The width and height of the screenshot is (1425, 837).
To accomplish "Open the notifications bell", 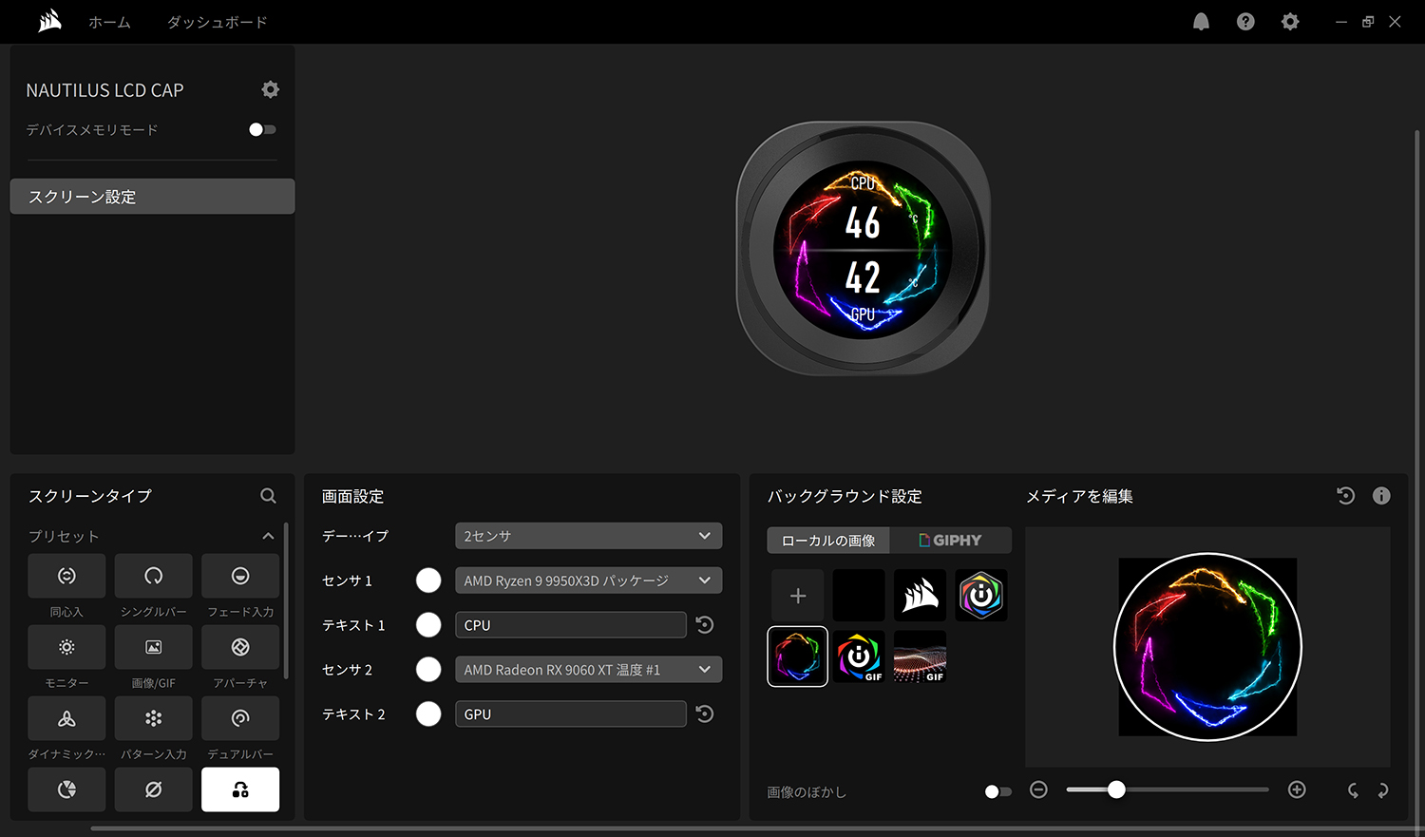I will (1201, 22).
